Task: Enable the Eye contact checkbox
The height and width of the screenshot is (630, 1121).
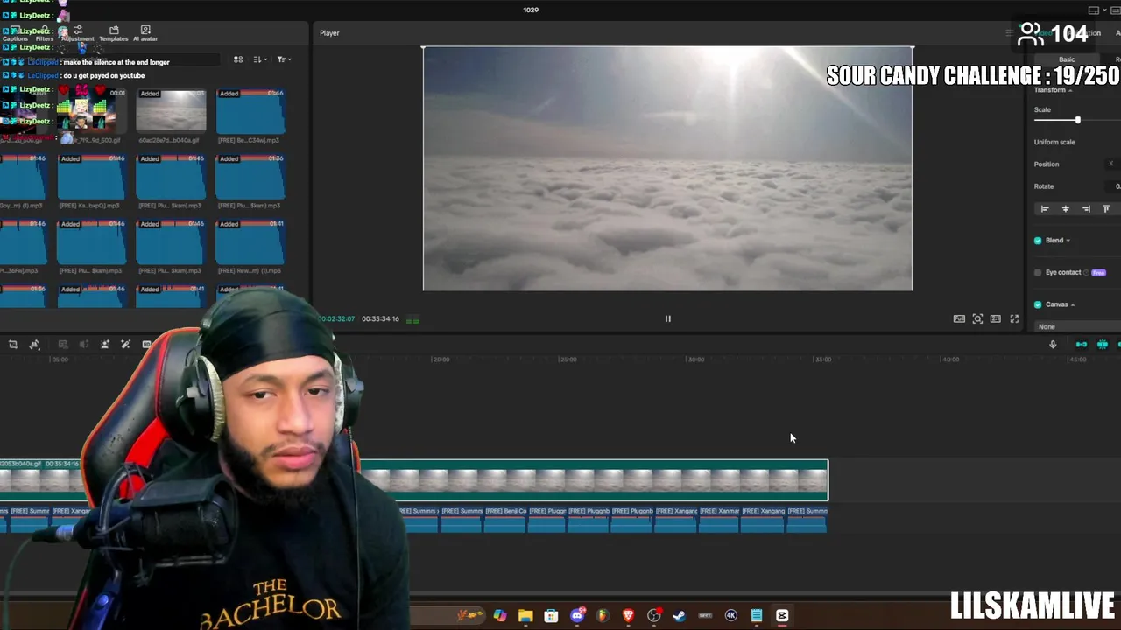Action: pyautogui.click(x=1038, y=273)
